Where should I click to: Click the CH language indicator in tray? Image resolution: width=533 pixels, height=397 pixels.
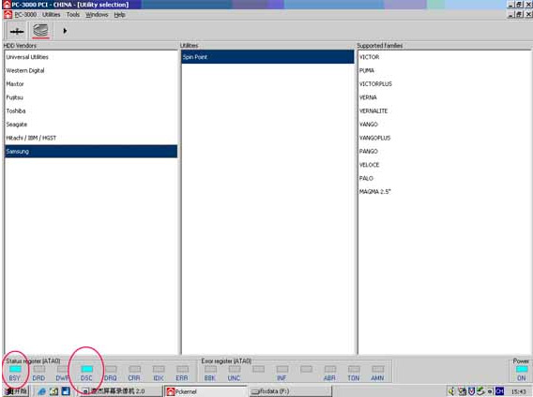pyautogui.click(x=499, y=391)
